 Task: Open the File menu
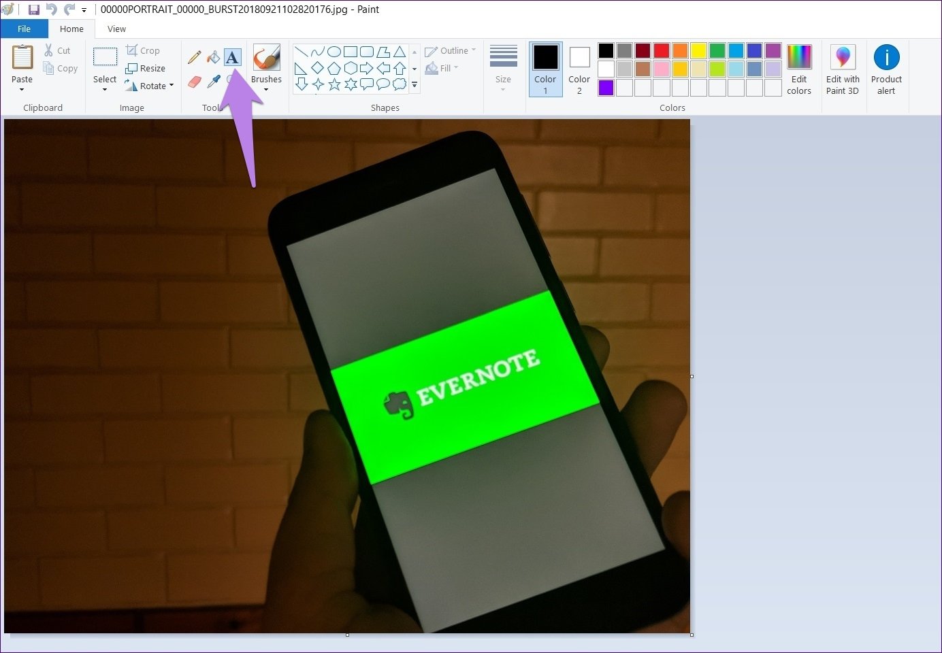coord(24,29)
